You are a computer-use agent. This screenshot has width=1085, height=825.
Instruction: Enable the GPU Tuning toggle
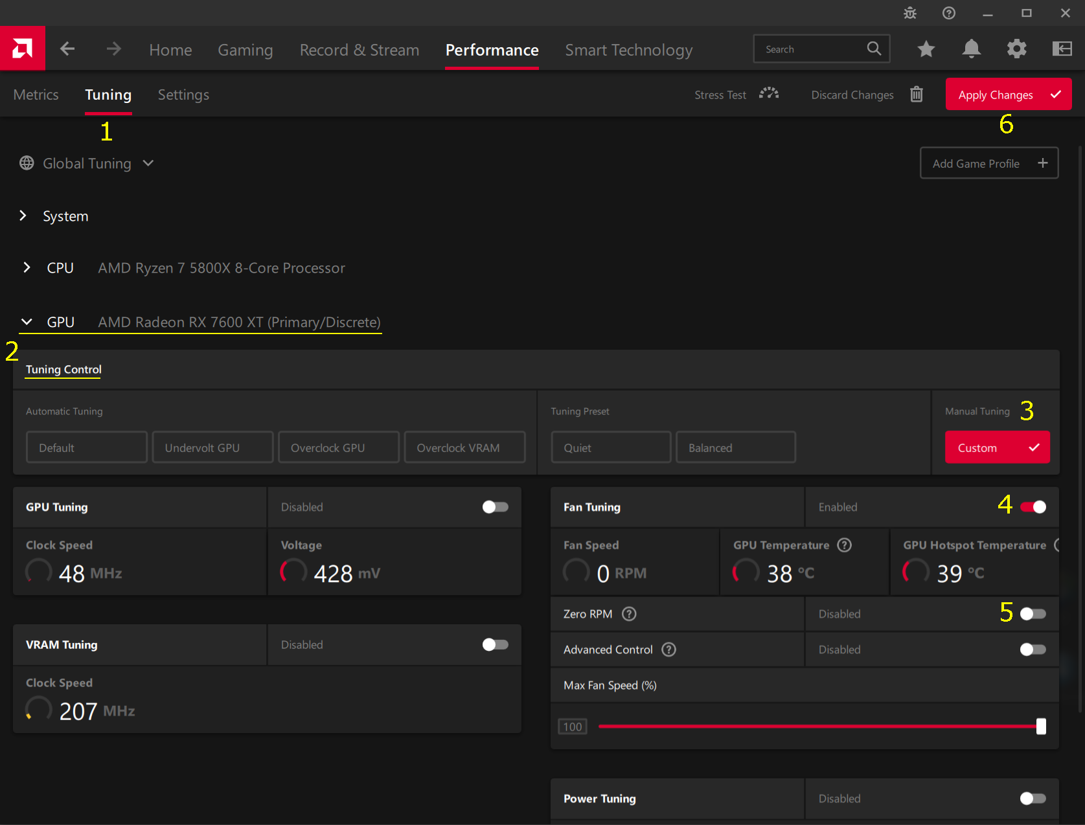(496, 507)
